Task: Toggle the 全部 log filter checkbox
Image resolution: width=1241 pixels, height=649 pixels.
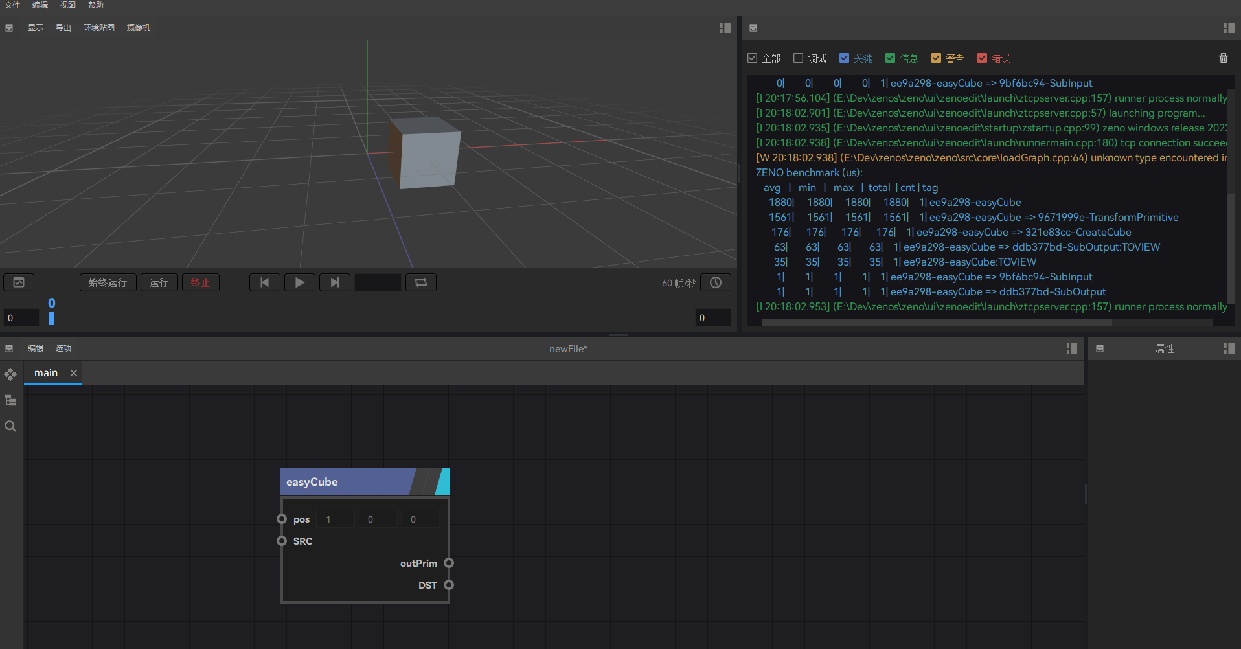Action: [753, 58]
